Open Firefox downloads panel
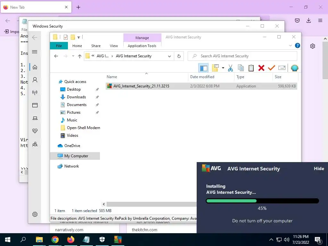 (x=308, y=20)
